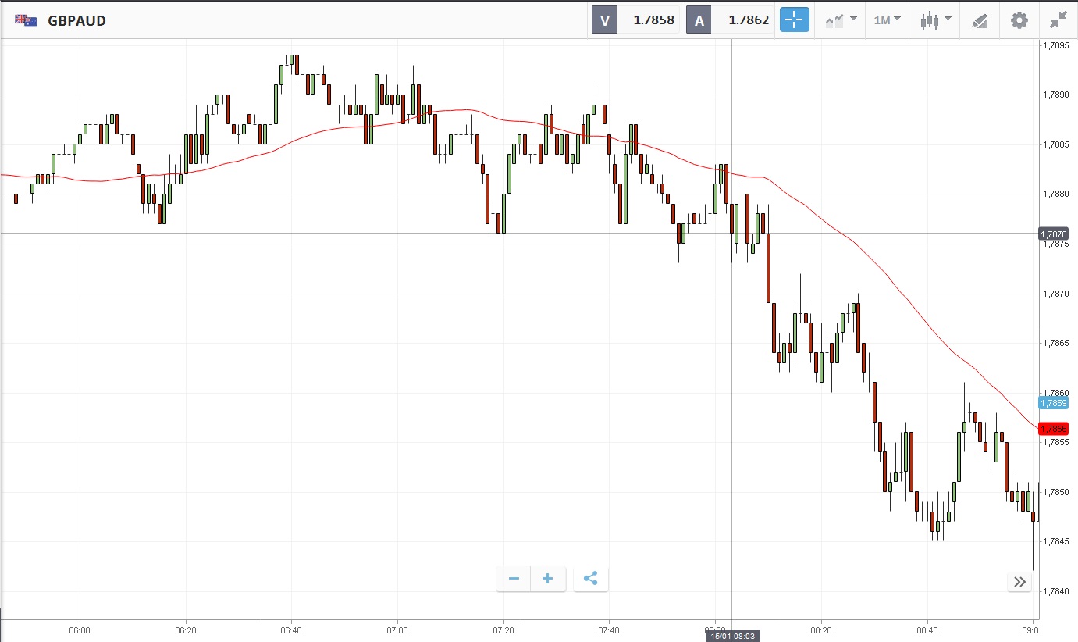
Task: Click the red moving average value label 1.7856
Action: (1053, 429)
